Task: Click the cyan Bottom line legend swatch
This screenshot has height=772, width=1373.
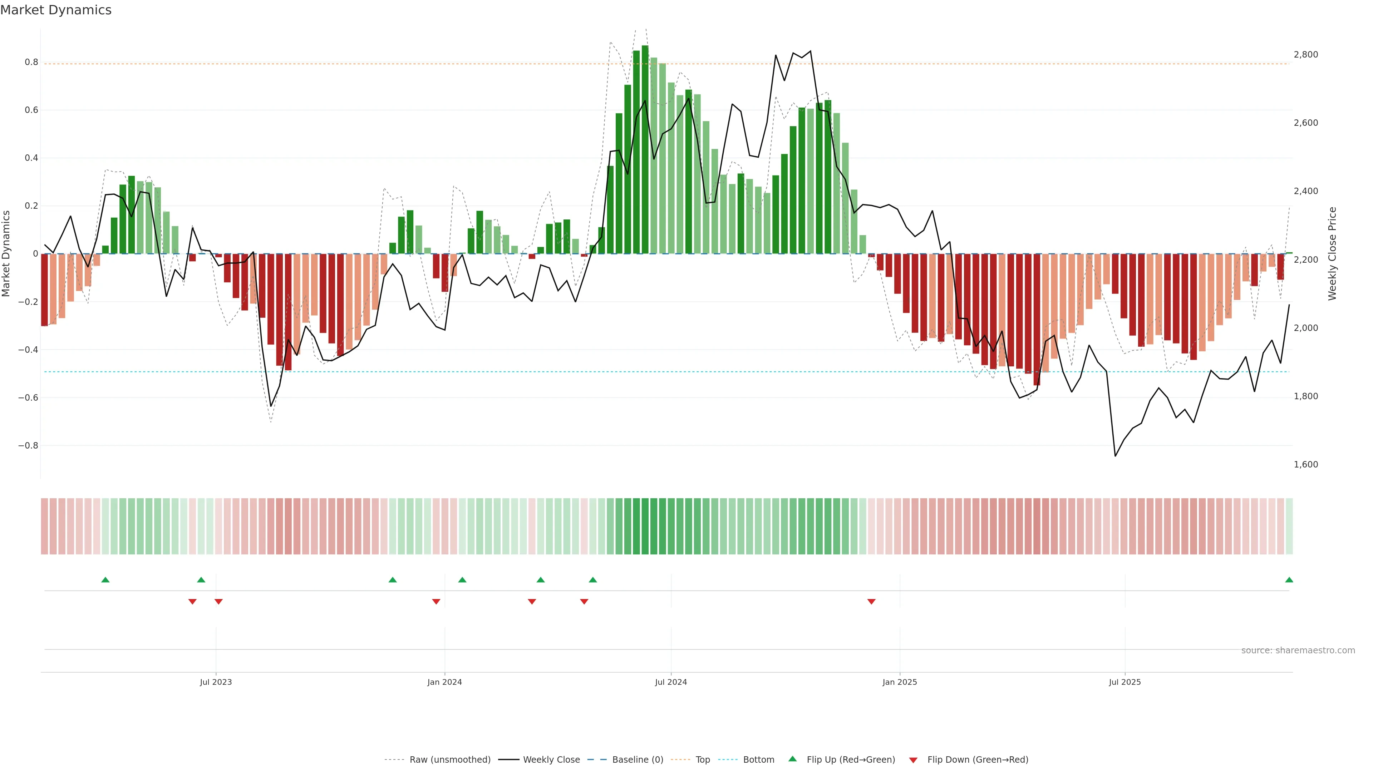Action: (x=728, y=760)
